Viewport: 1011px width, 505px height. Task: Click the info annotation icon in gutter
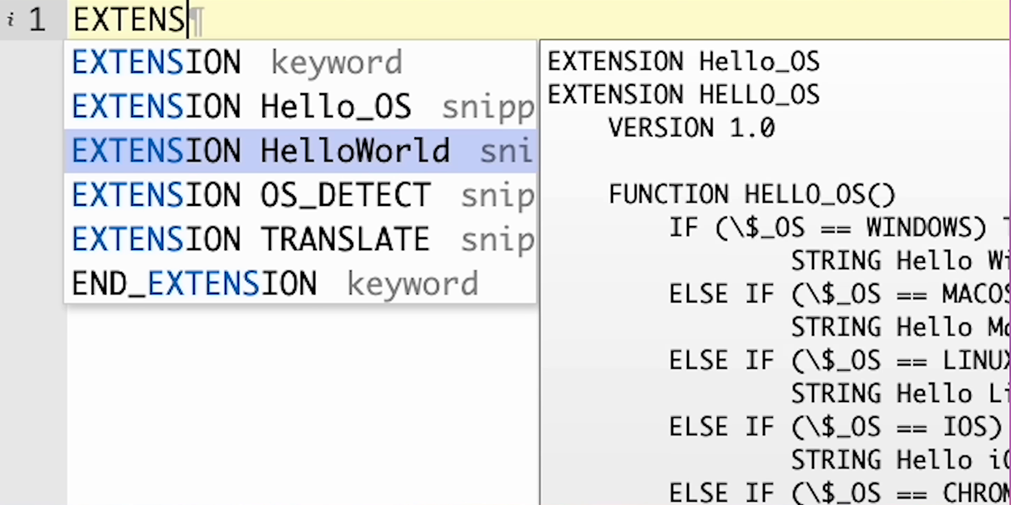click(10, 19)
